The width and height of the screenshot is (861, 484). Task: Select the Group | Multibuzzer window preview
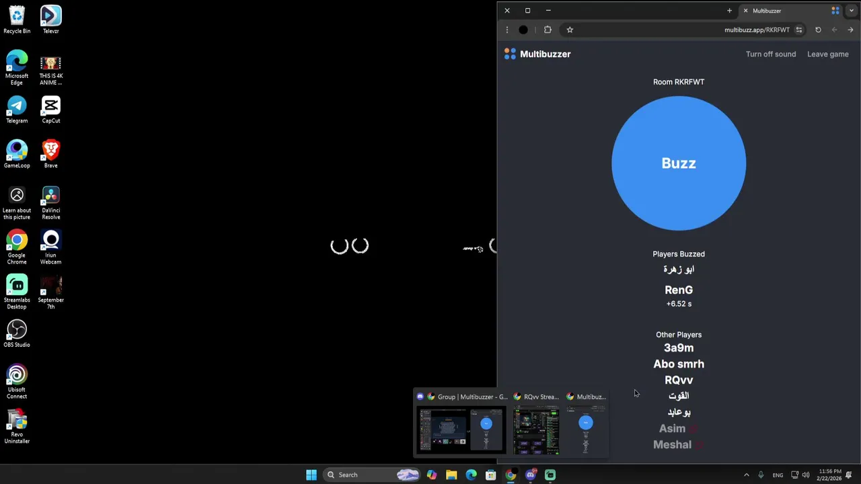coord(461,424)
